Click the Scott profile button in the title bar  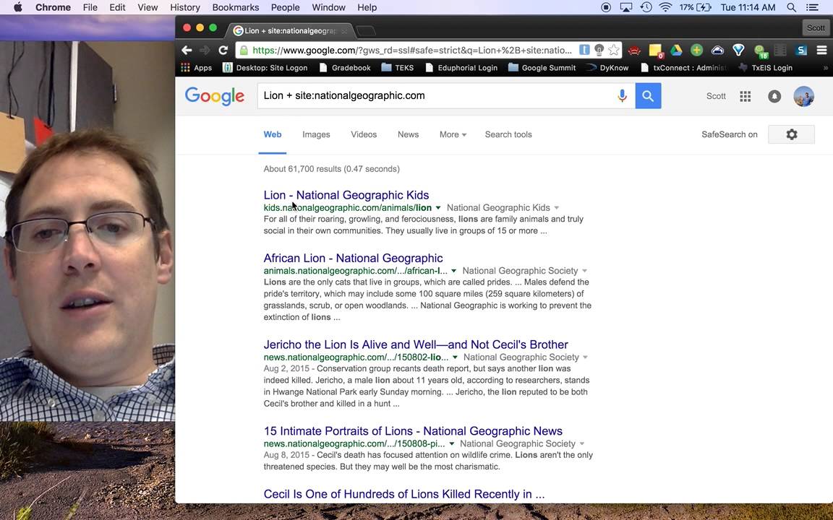pyautogui.click(x=816, y=27)
